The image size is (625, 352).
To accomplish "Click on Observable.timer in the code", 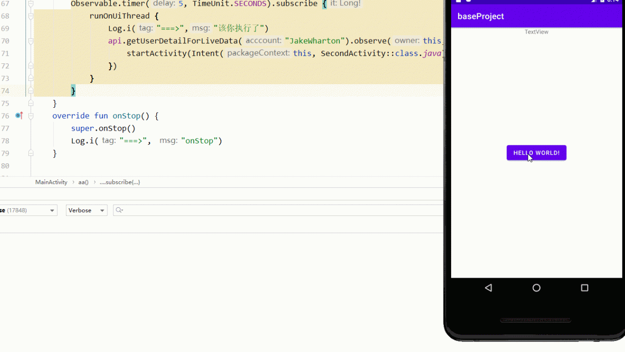I will tap(108, 4).
